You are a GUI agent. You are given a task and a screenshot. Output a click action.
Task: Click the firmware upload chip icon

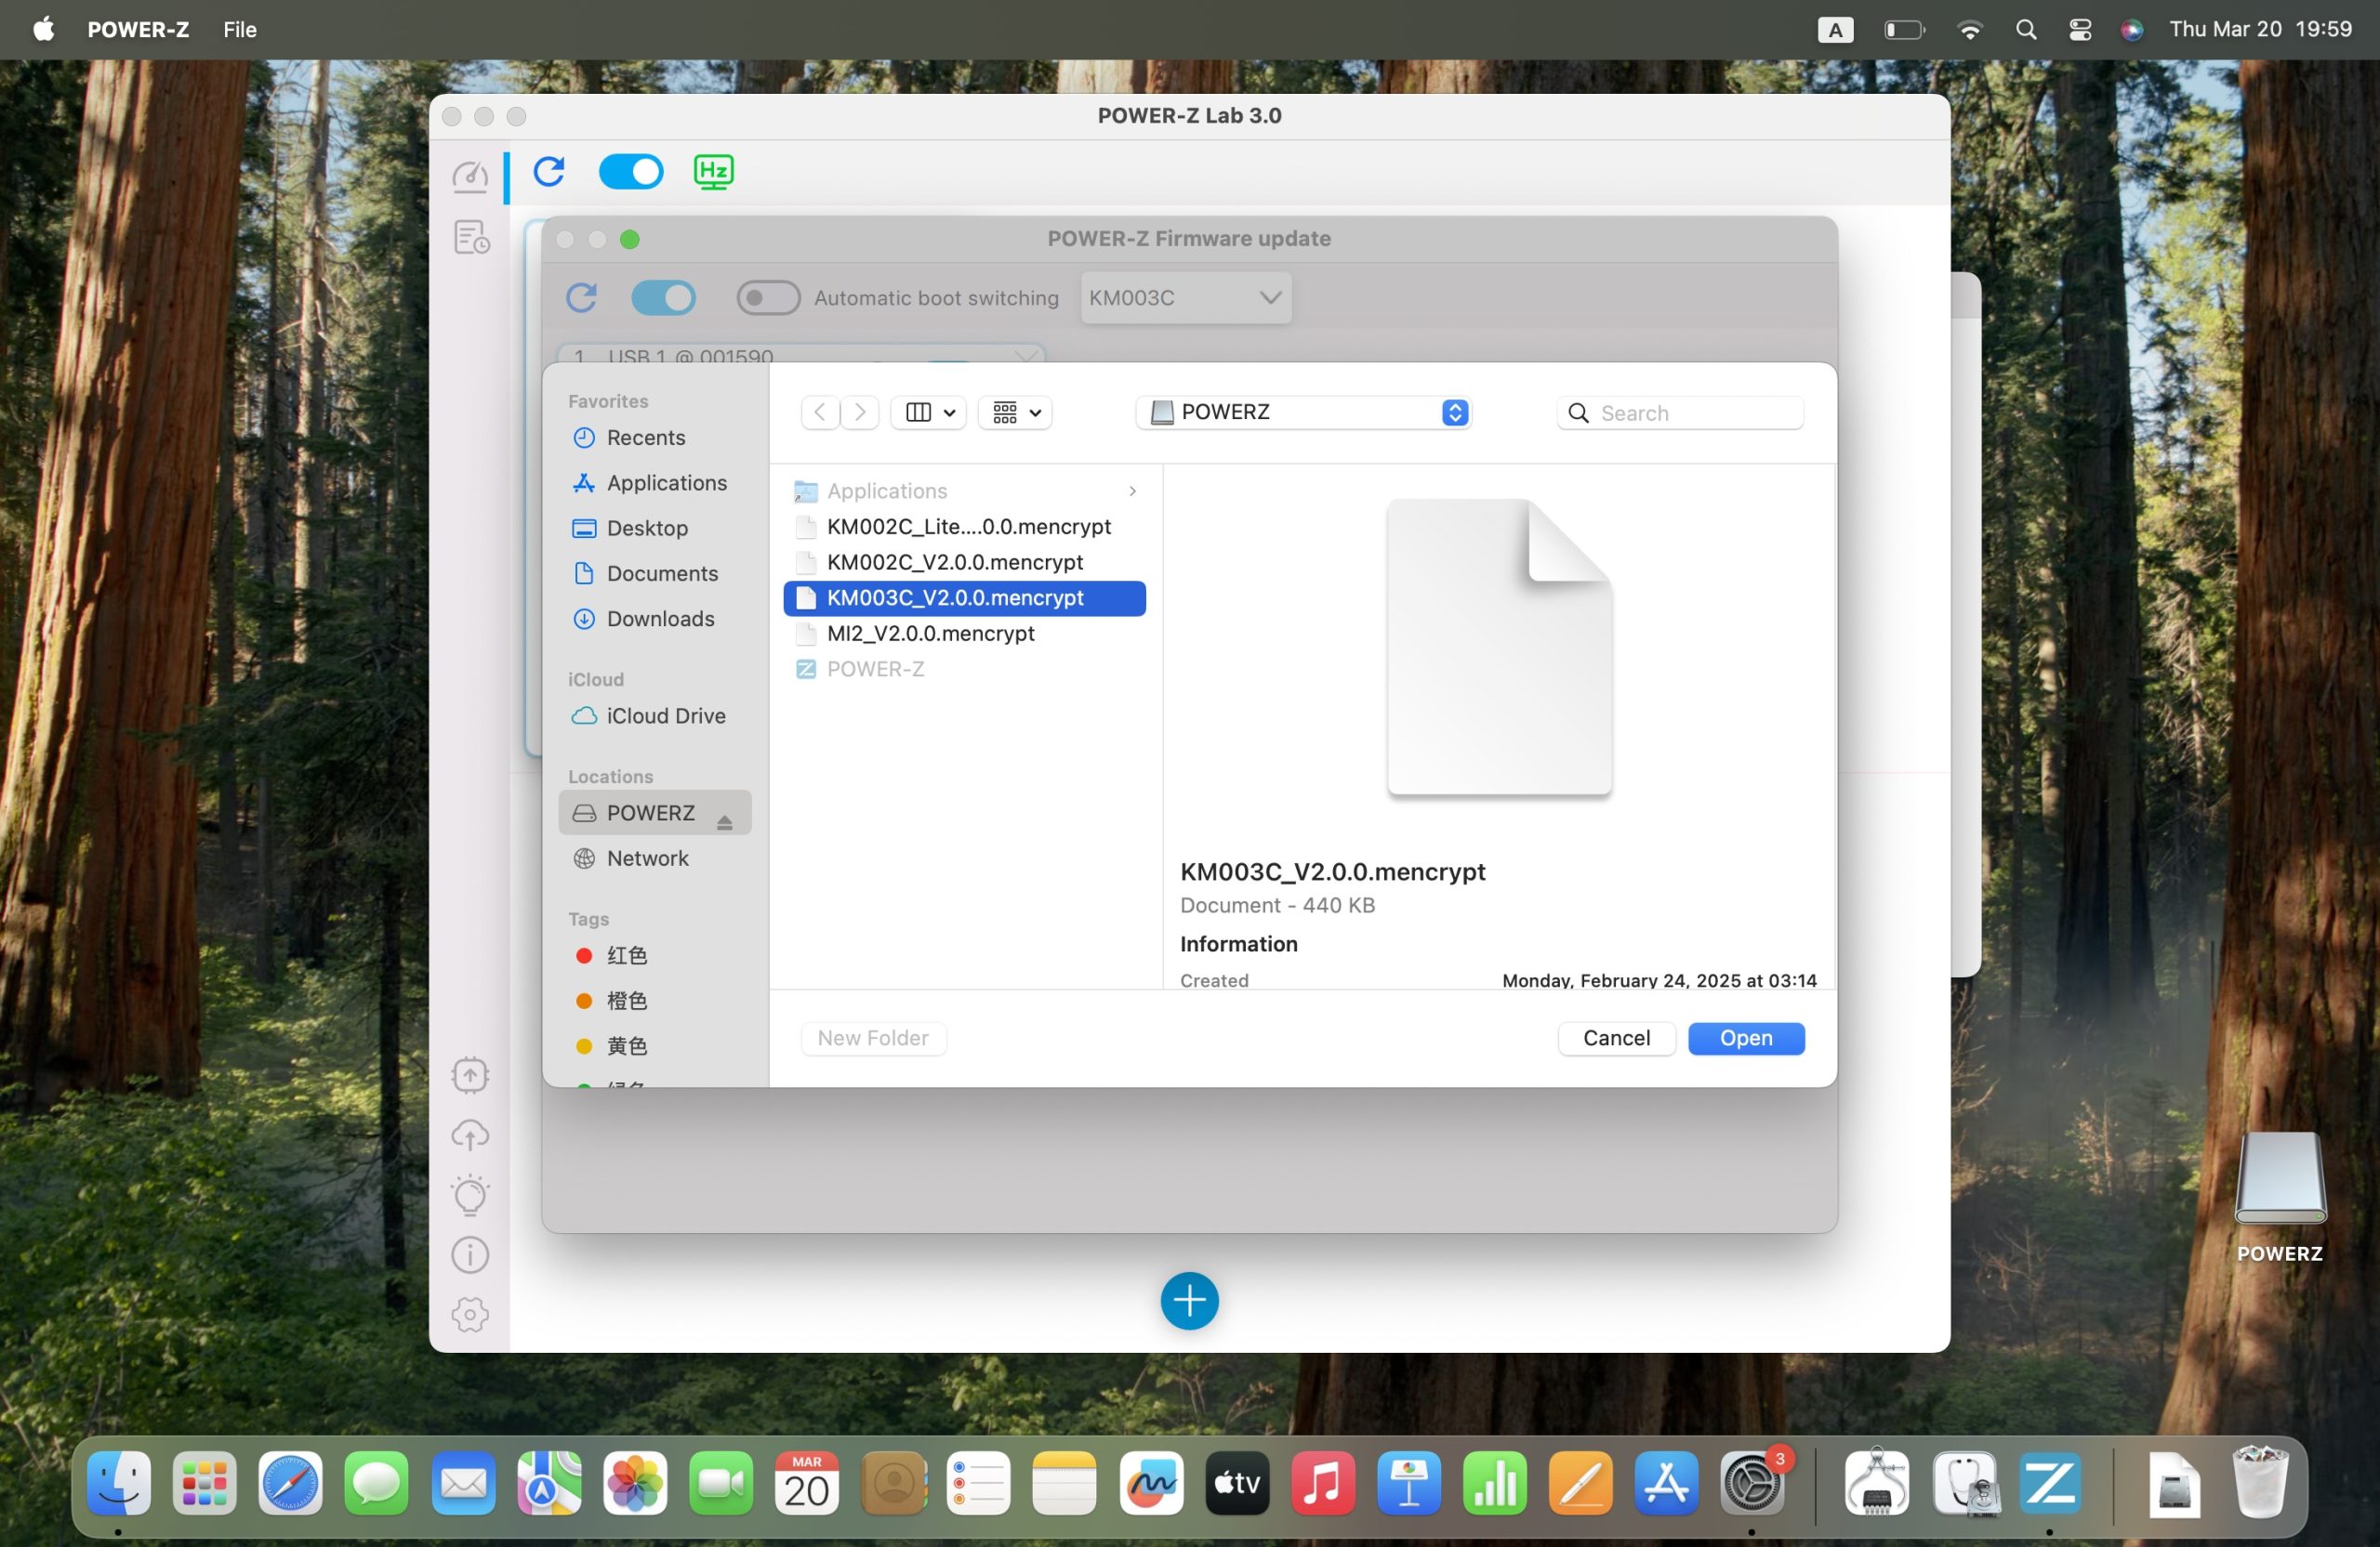coord(470,1074)
